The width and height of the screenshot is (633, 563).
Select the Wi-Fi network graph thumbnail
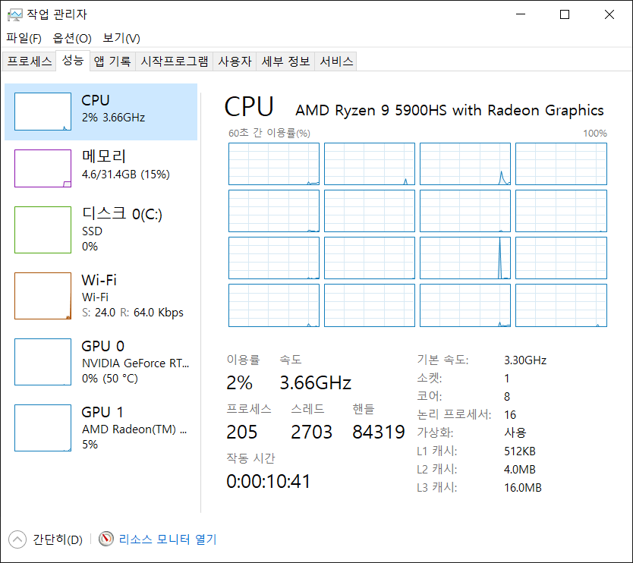[43, 296]
